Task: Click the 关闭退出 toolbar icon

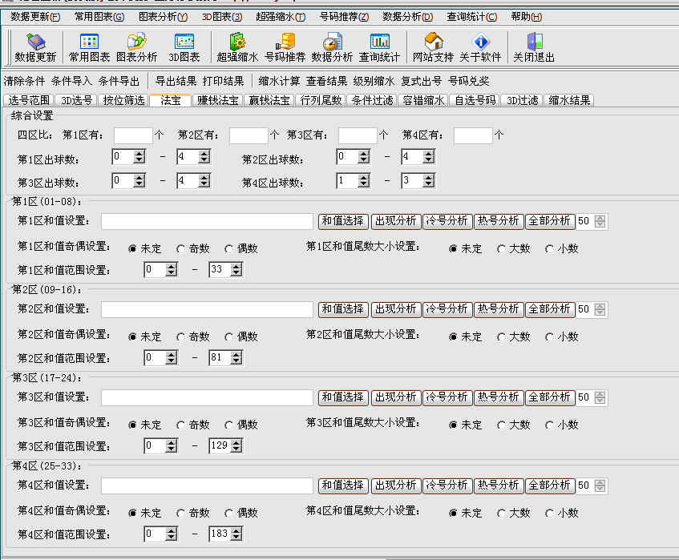Action: point(534,47)
